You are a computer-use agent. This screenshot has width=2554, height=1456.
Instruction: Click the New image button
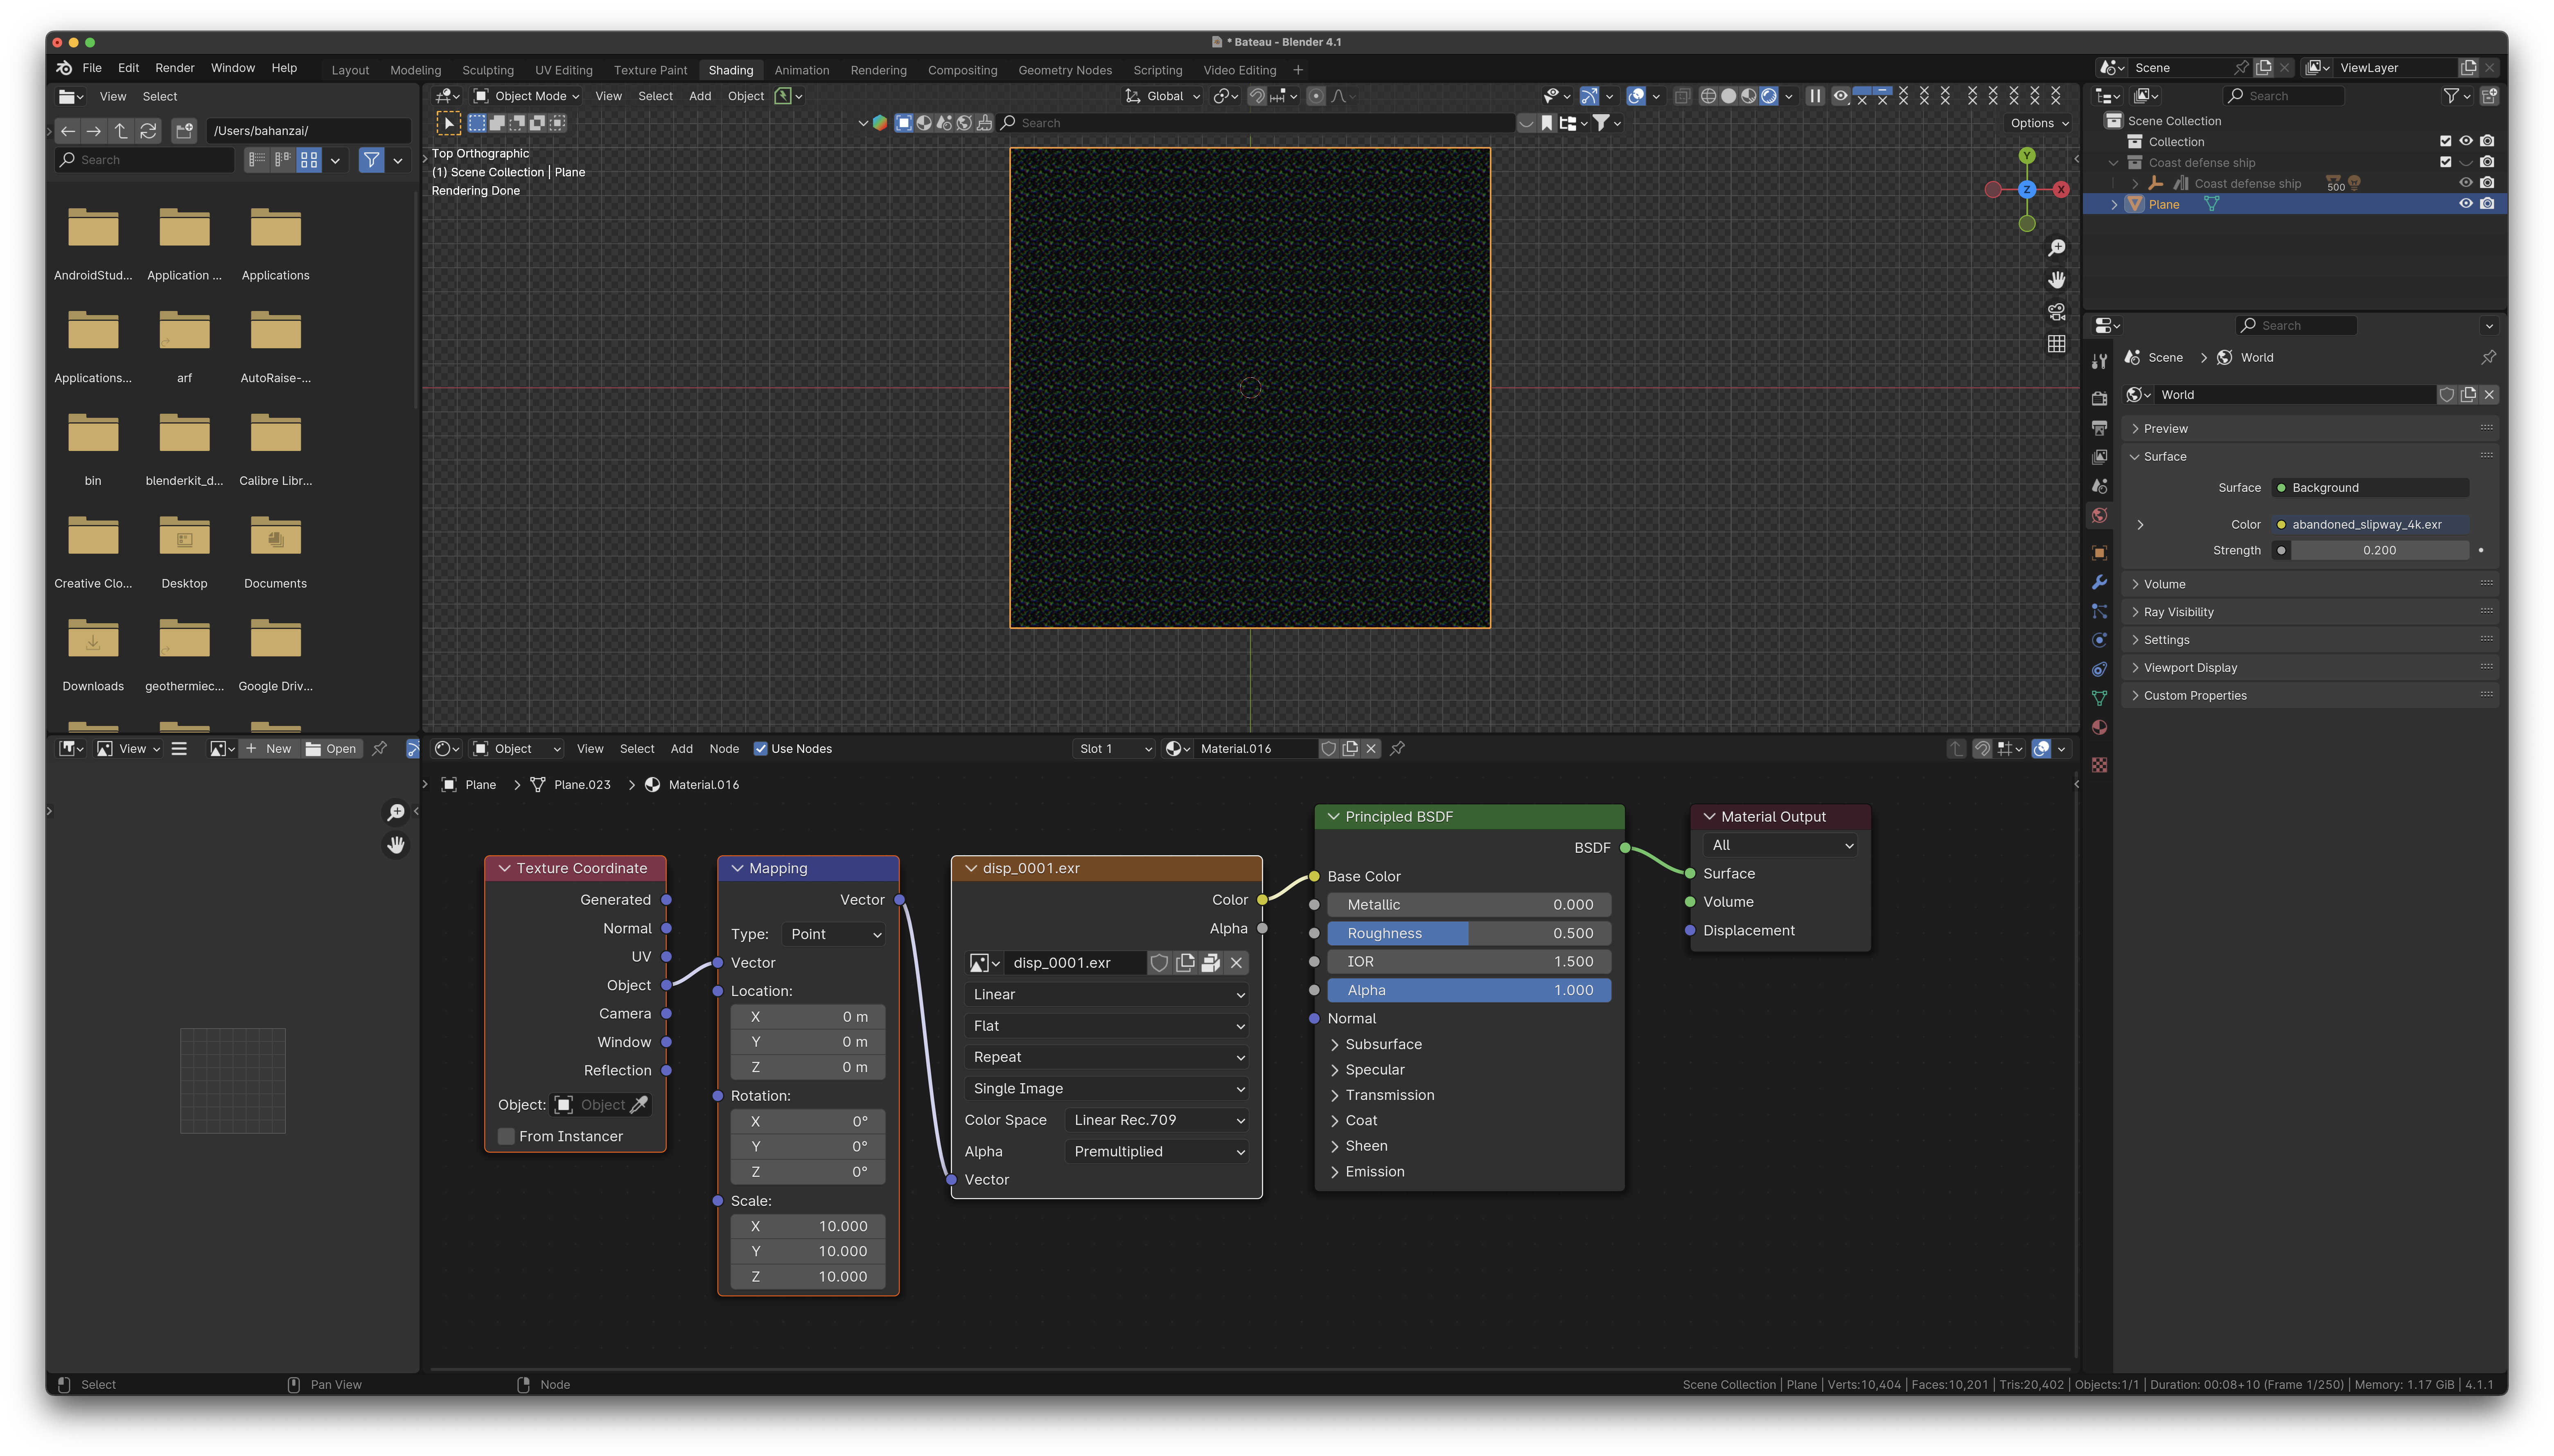[x=268, y=749]
